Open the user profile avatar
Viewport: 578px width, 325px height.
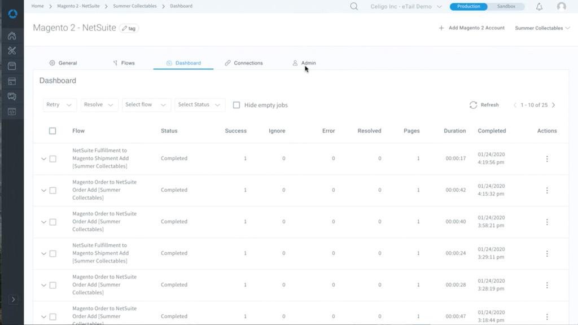tap(562, 7)
